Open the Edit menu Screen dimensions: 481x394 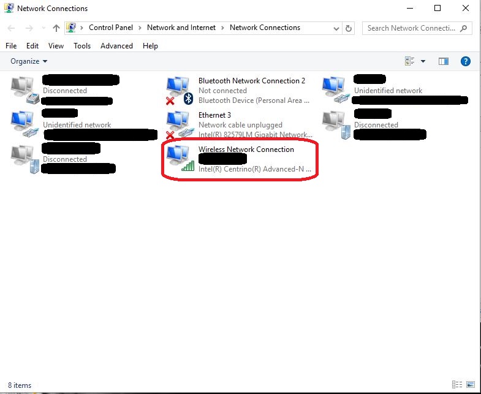pyautogui.click(x=32, y=46)
